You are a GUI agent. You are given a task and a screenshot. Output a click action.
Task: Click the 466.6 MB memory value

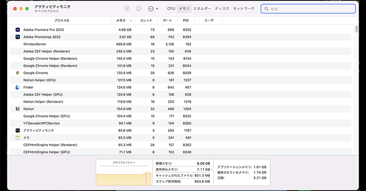tap(124, 44)
